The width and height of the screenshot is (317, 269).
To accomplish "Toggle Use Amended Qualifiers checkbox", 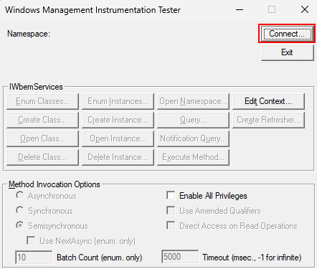I will (x=171, y=211).
